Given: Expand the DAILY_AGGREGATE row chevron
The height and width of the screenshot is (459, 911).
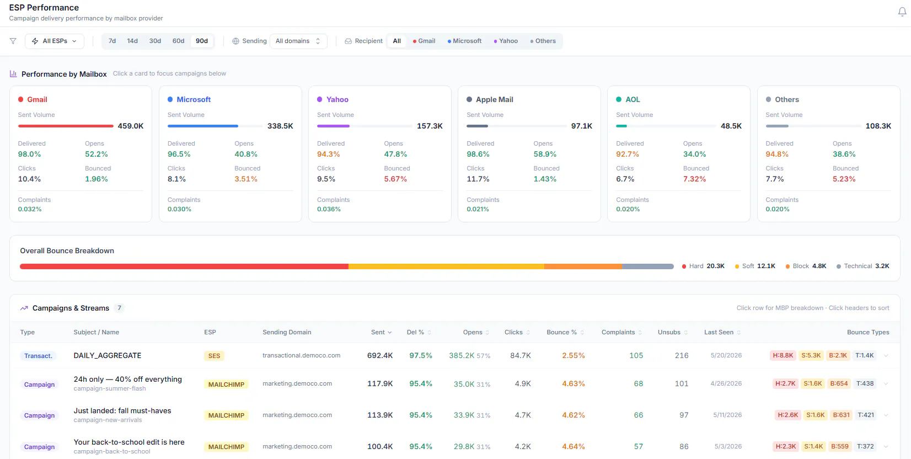Looking at the screenshot, I should (x=886, y=356).
